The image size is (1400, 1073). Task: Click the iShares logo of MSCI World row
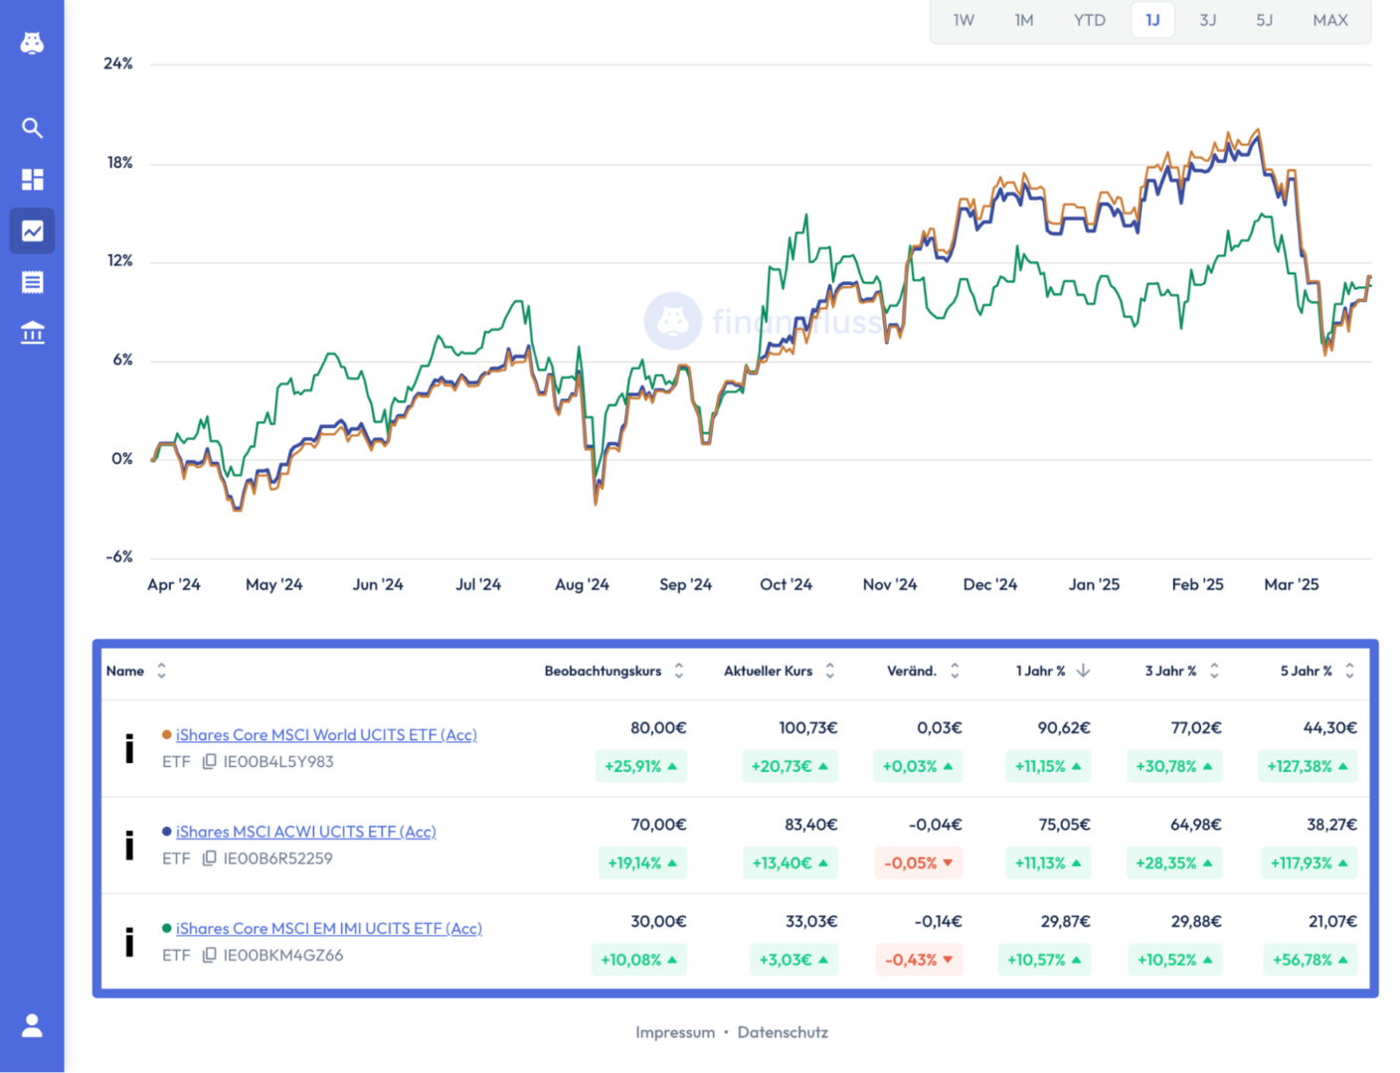129,748
